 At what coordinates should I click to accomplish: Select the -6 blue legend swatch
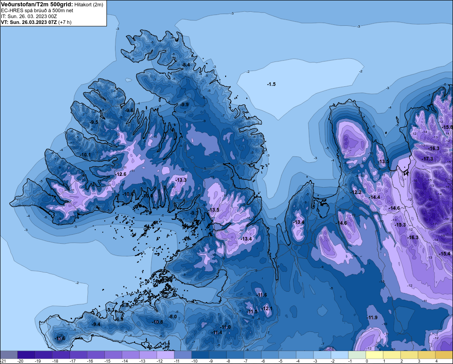point(270,355)
